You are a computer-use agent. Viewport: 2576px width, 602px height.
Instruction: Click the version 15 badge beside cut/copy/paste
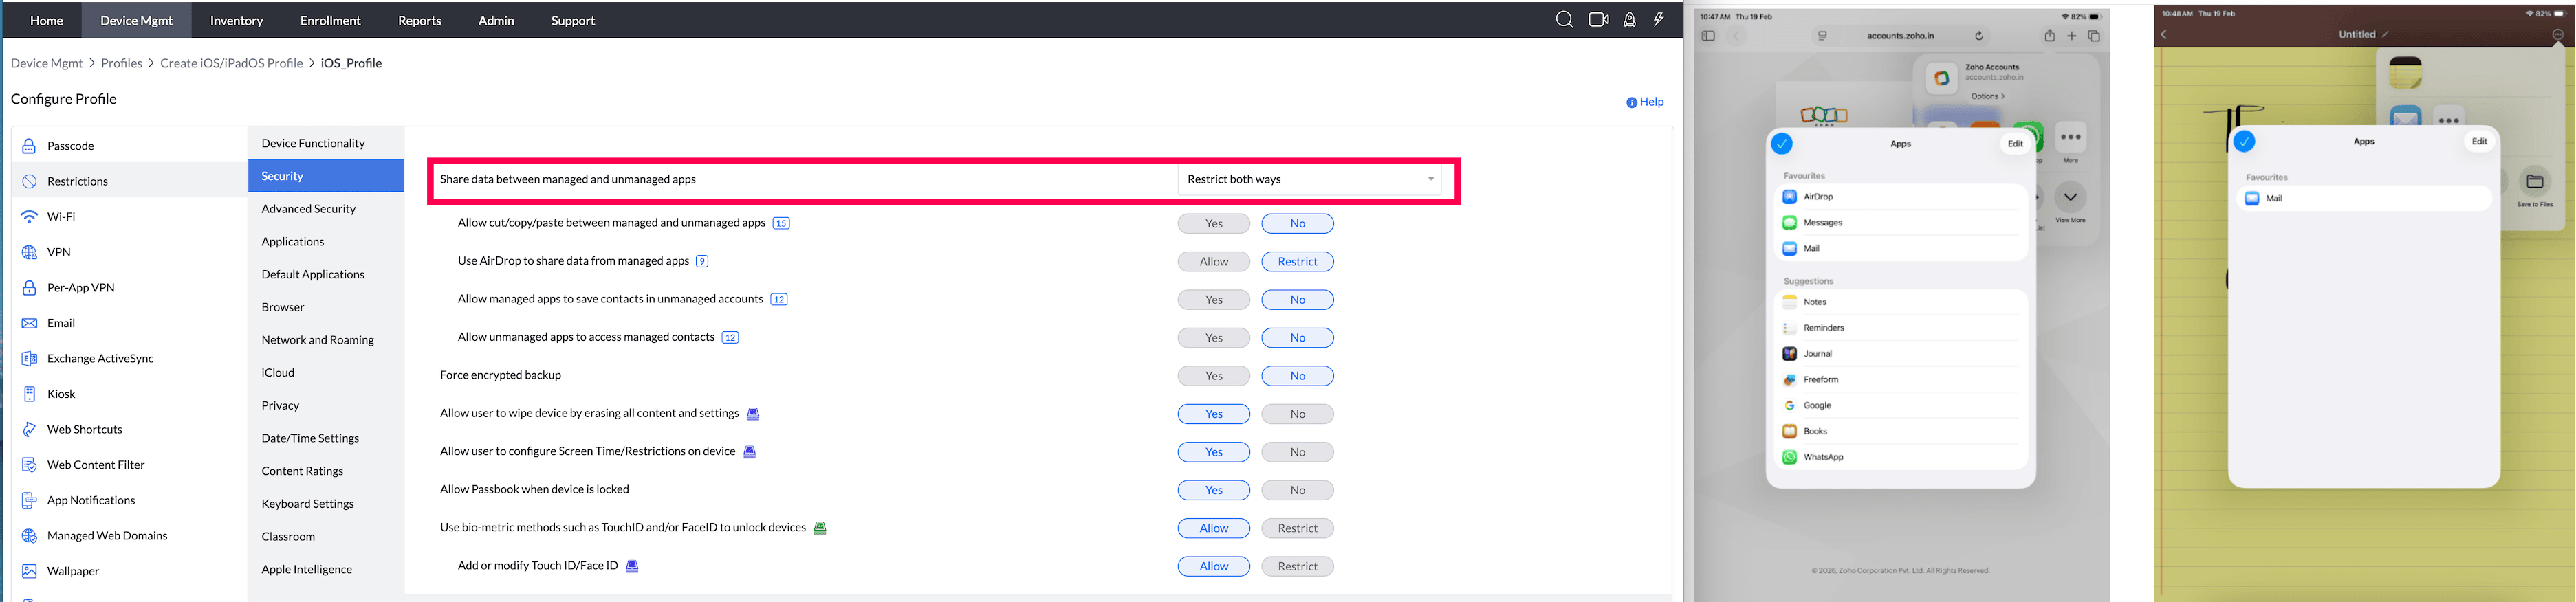[x=781, y=223]
